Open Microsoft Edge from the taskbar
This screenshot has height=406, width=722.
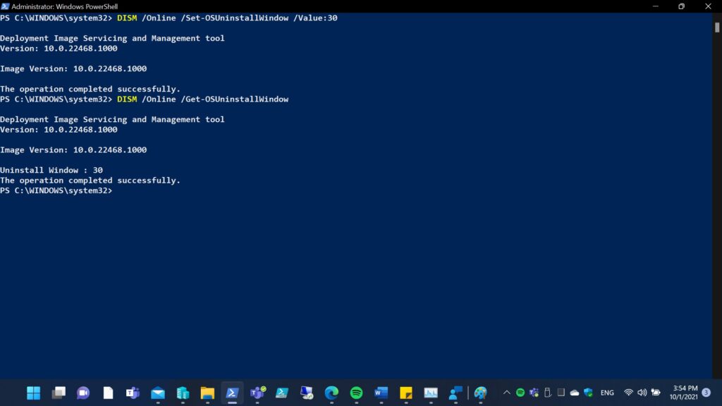coord(331,393)
